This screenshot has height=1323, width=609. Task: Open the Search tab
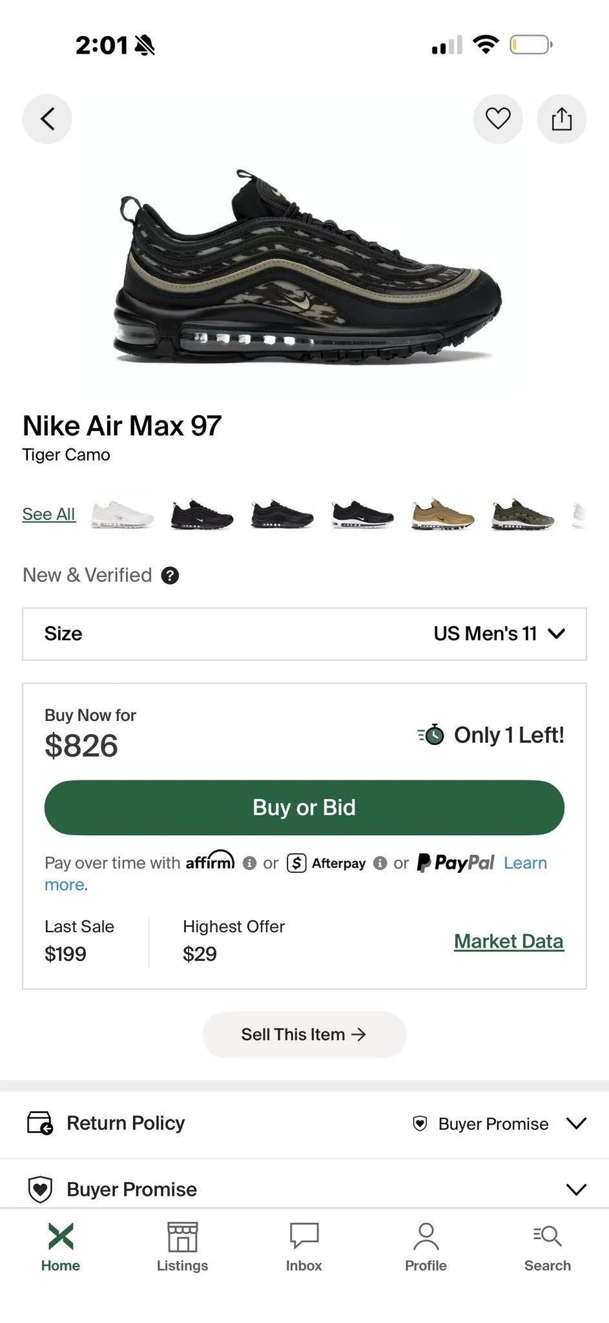548,1247
